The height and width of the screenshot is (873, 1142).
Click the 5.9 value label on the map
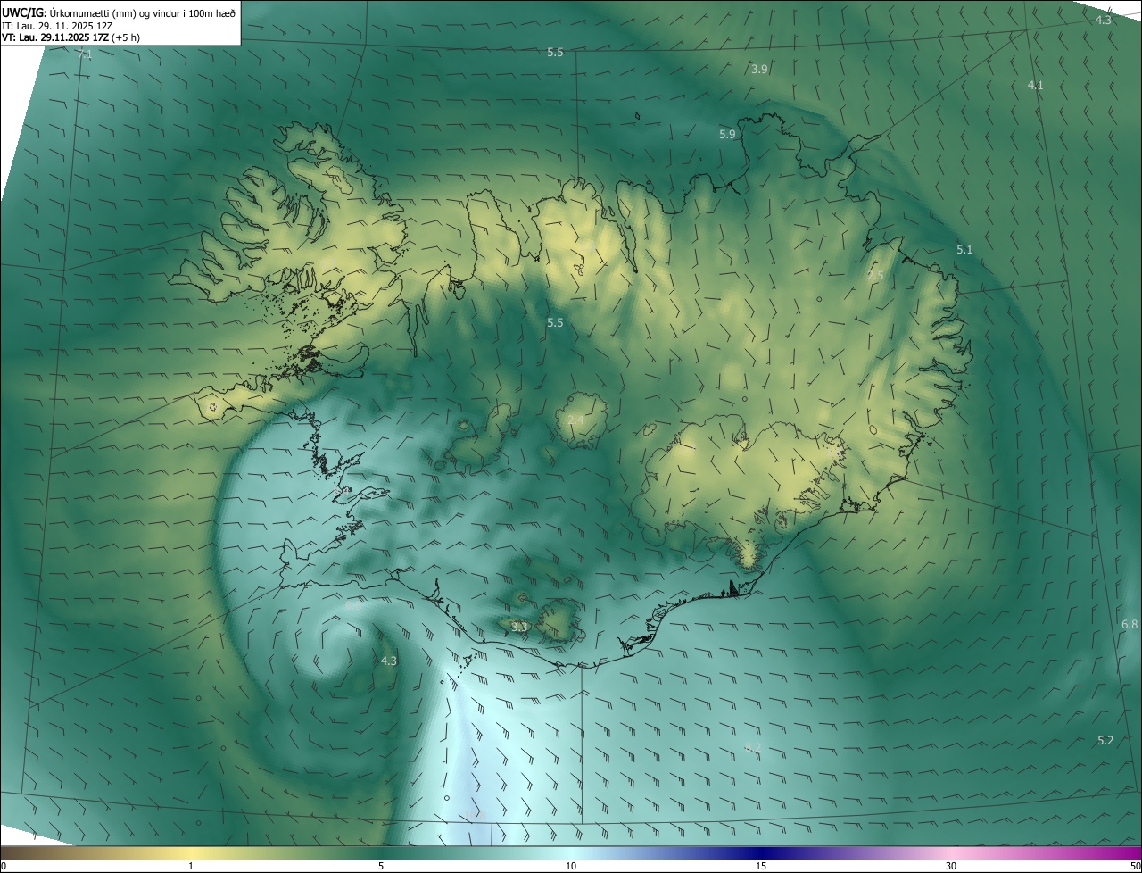(727, 134)
